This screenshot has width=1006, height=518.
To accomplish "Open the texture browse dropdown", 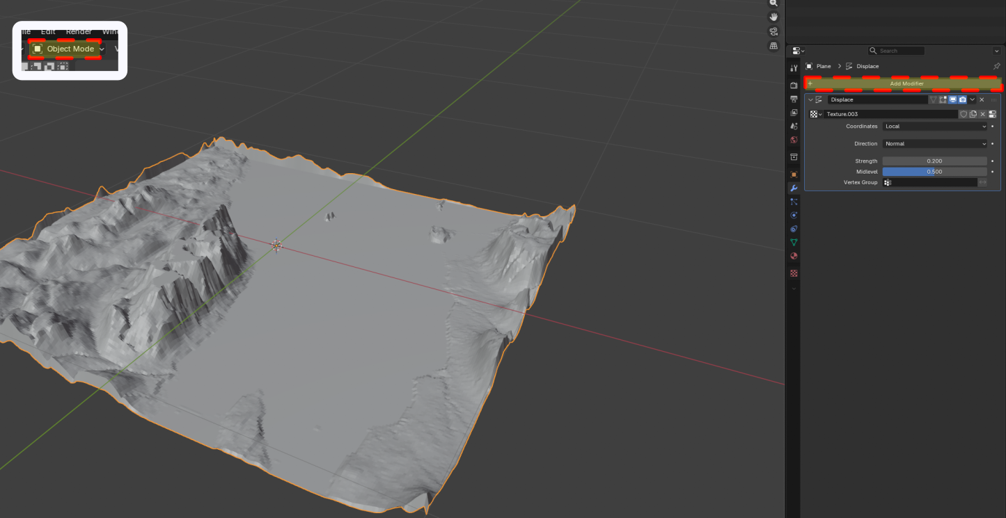I will (x=816, y=114).
